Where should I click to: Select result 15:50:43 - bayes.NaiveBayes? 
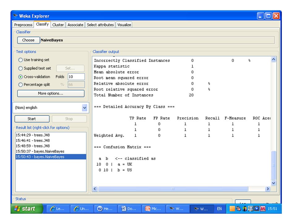click(51, 157)
